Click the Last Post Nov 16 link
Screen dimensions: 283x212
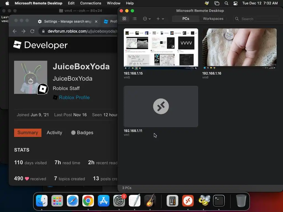point(70,115)
